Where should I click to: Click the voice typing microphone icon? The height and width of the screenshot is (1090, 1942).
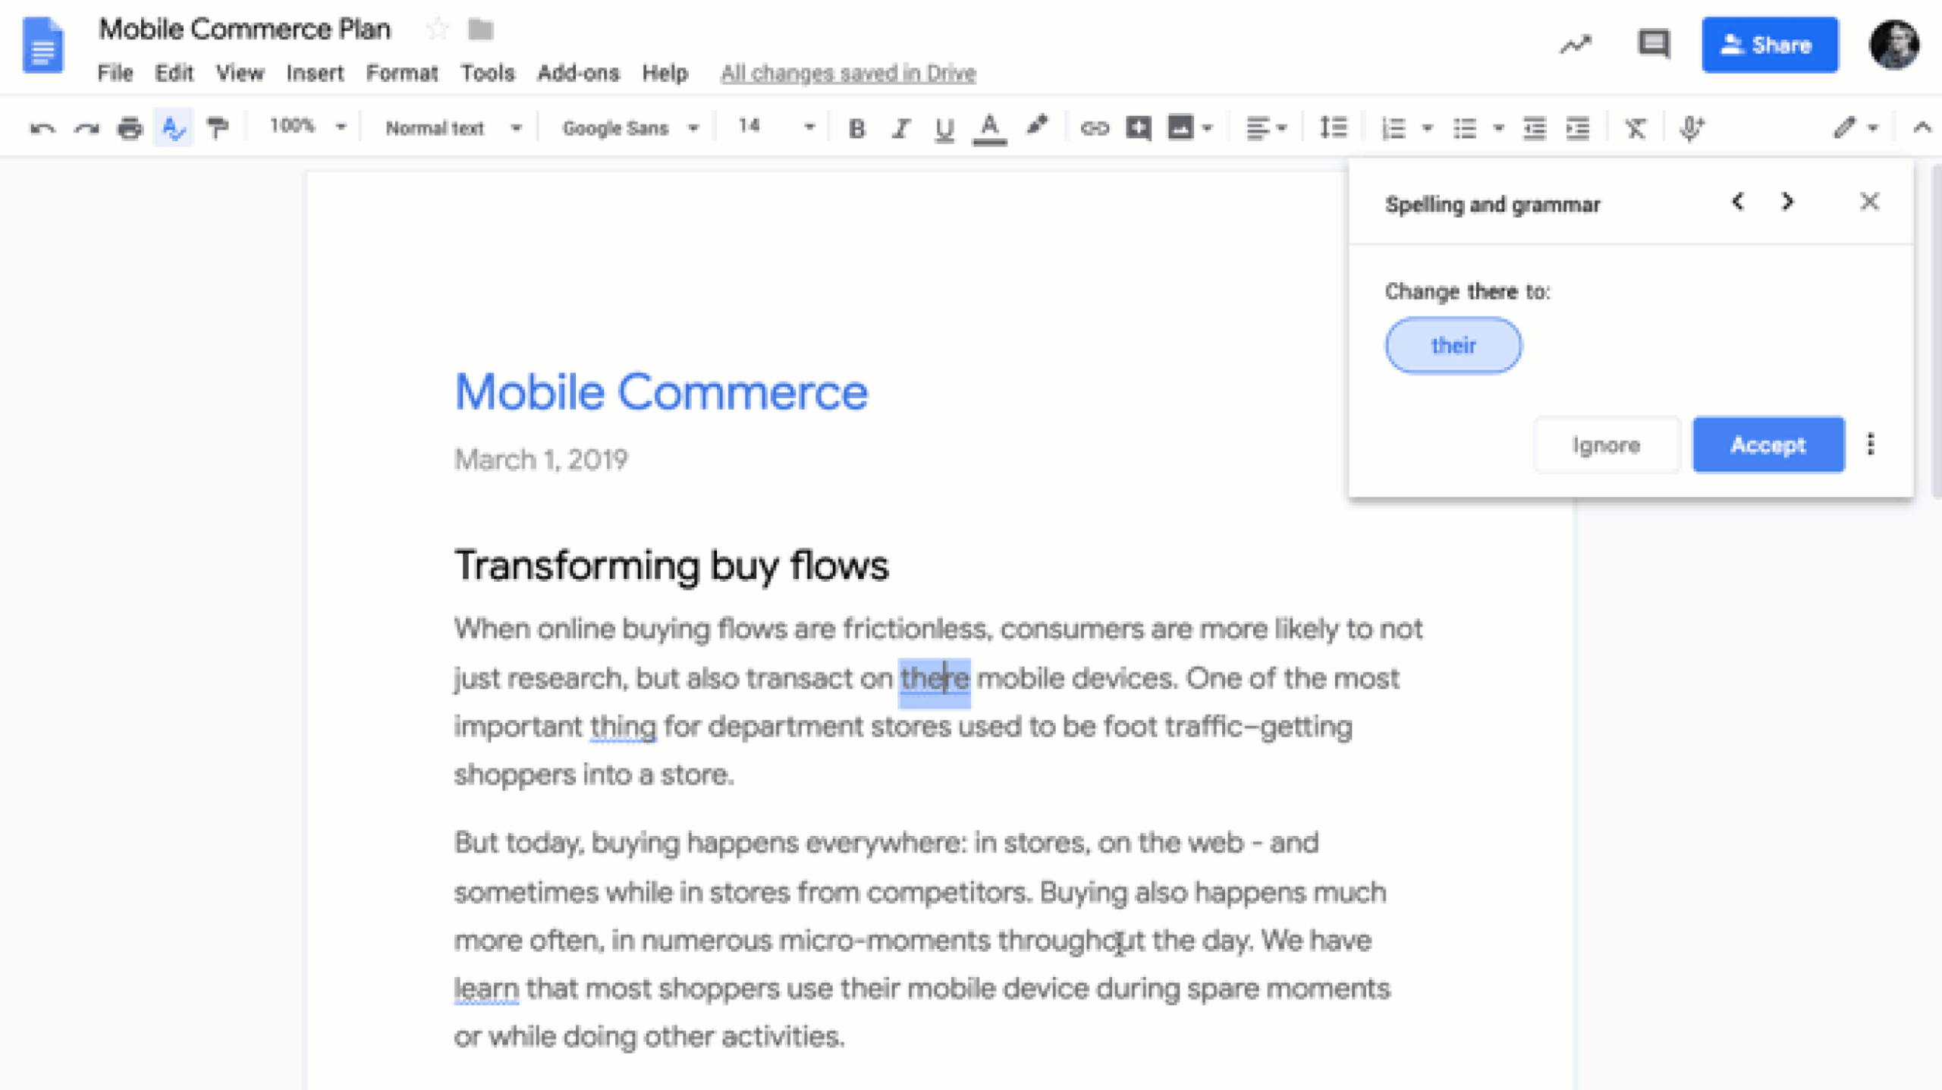(x=1691, y=128)
